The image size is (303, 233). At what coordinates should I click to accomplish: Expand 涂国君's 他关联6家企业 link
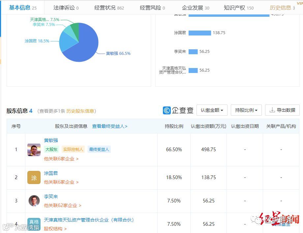pos(61,182)
